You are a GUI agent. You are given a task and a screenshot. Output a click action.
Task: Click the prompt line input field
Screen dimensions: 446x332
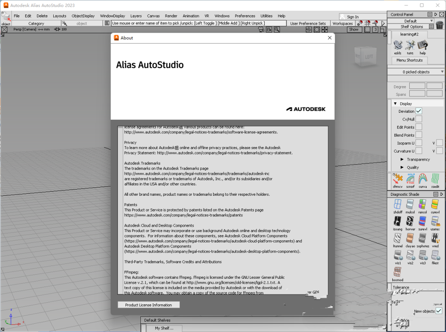tap(199, 23)
